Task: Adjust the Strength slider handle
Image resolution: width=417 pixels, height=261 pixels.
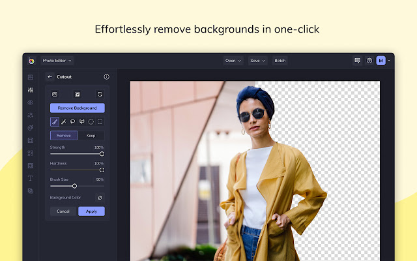Action: coord(102,154)
